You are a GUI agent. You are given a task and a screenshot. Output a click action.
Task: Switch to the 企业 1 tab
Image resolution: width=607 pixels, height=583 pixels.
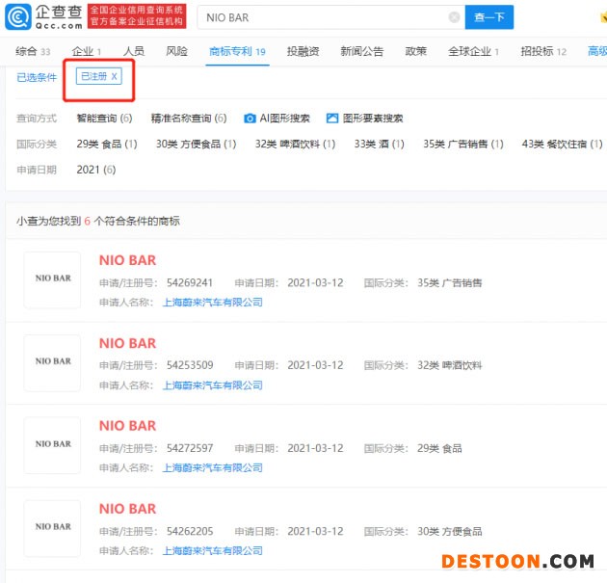87,51
